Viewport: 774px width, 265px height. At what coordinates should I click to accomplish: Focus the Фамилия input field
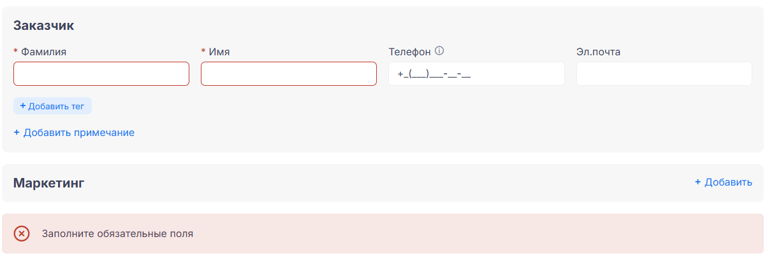point(101,74)
